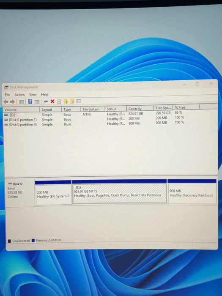The image size is (222, 296).
Task: Click the yellow folder search toolbar icon
Action: [72, 101]
